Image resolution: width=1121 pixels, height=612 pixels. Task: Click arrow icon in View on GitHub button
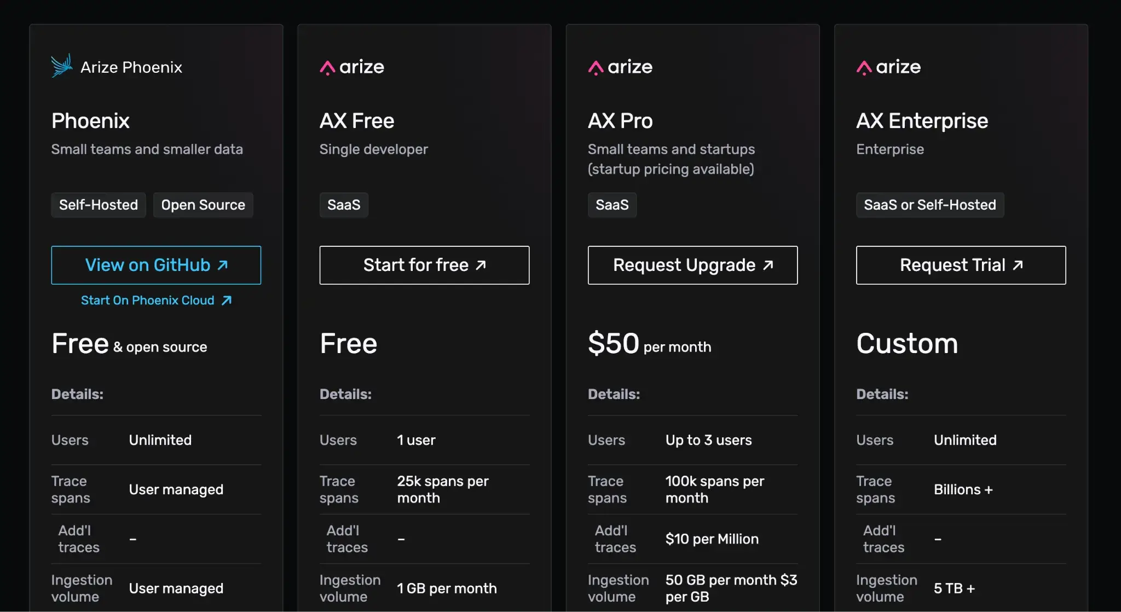coord(223,265)
